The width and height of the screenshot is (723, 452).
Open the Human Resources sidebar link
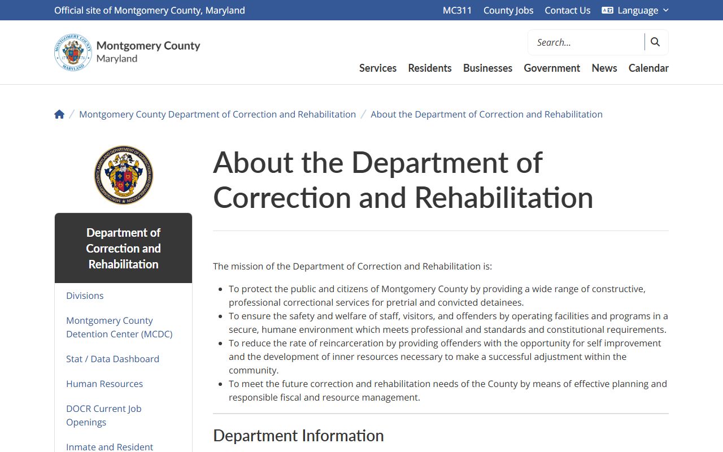click(104, 384)
